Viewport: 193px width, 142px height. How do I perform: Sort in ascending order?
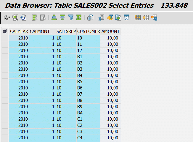point(54,18)
